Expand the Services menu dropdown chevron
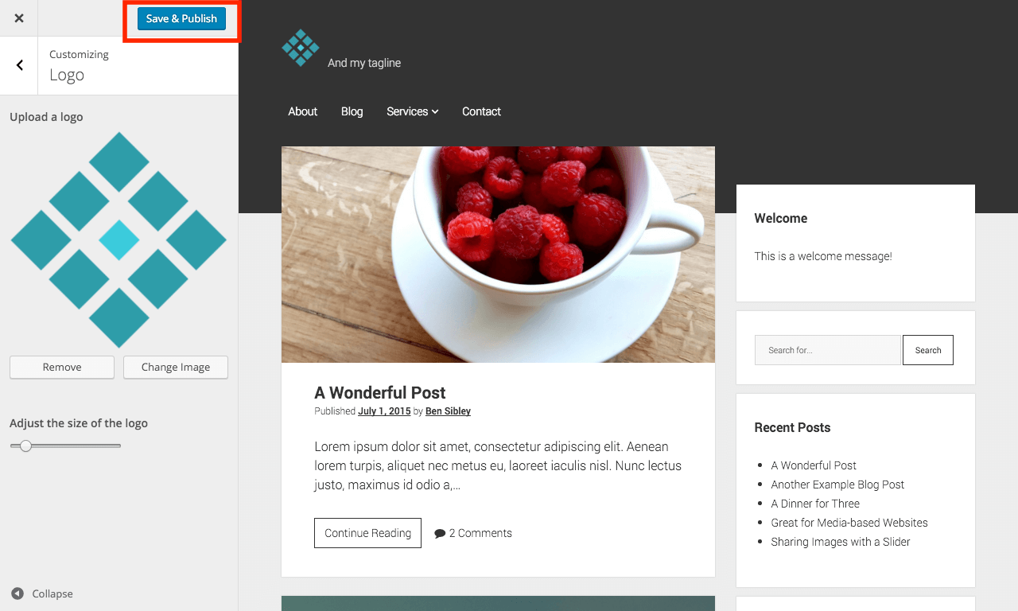The image size is (1018, 611). (x=435, y=112)
